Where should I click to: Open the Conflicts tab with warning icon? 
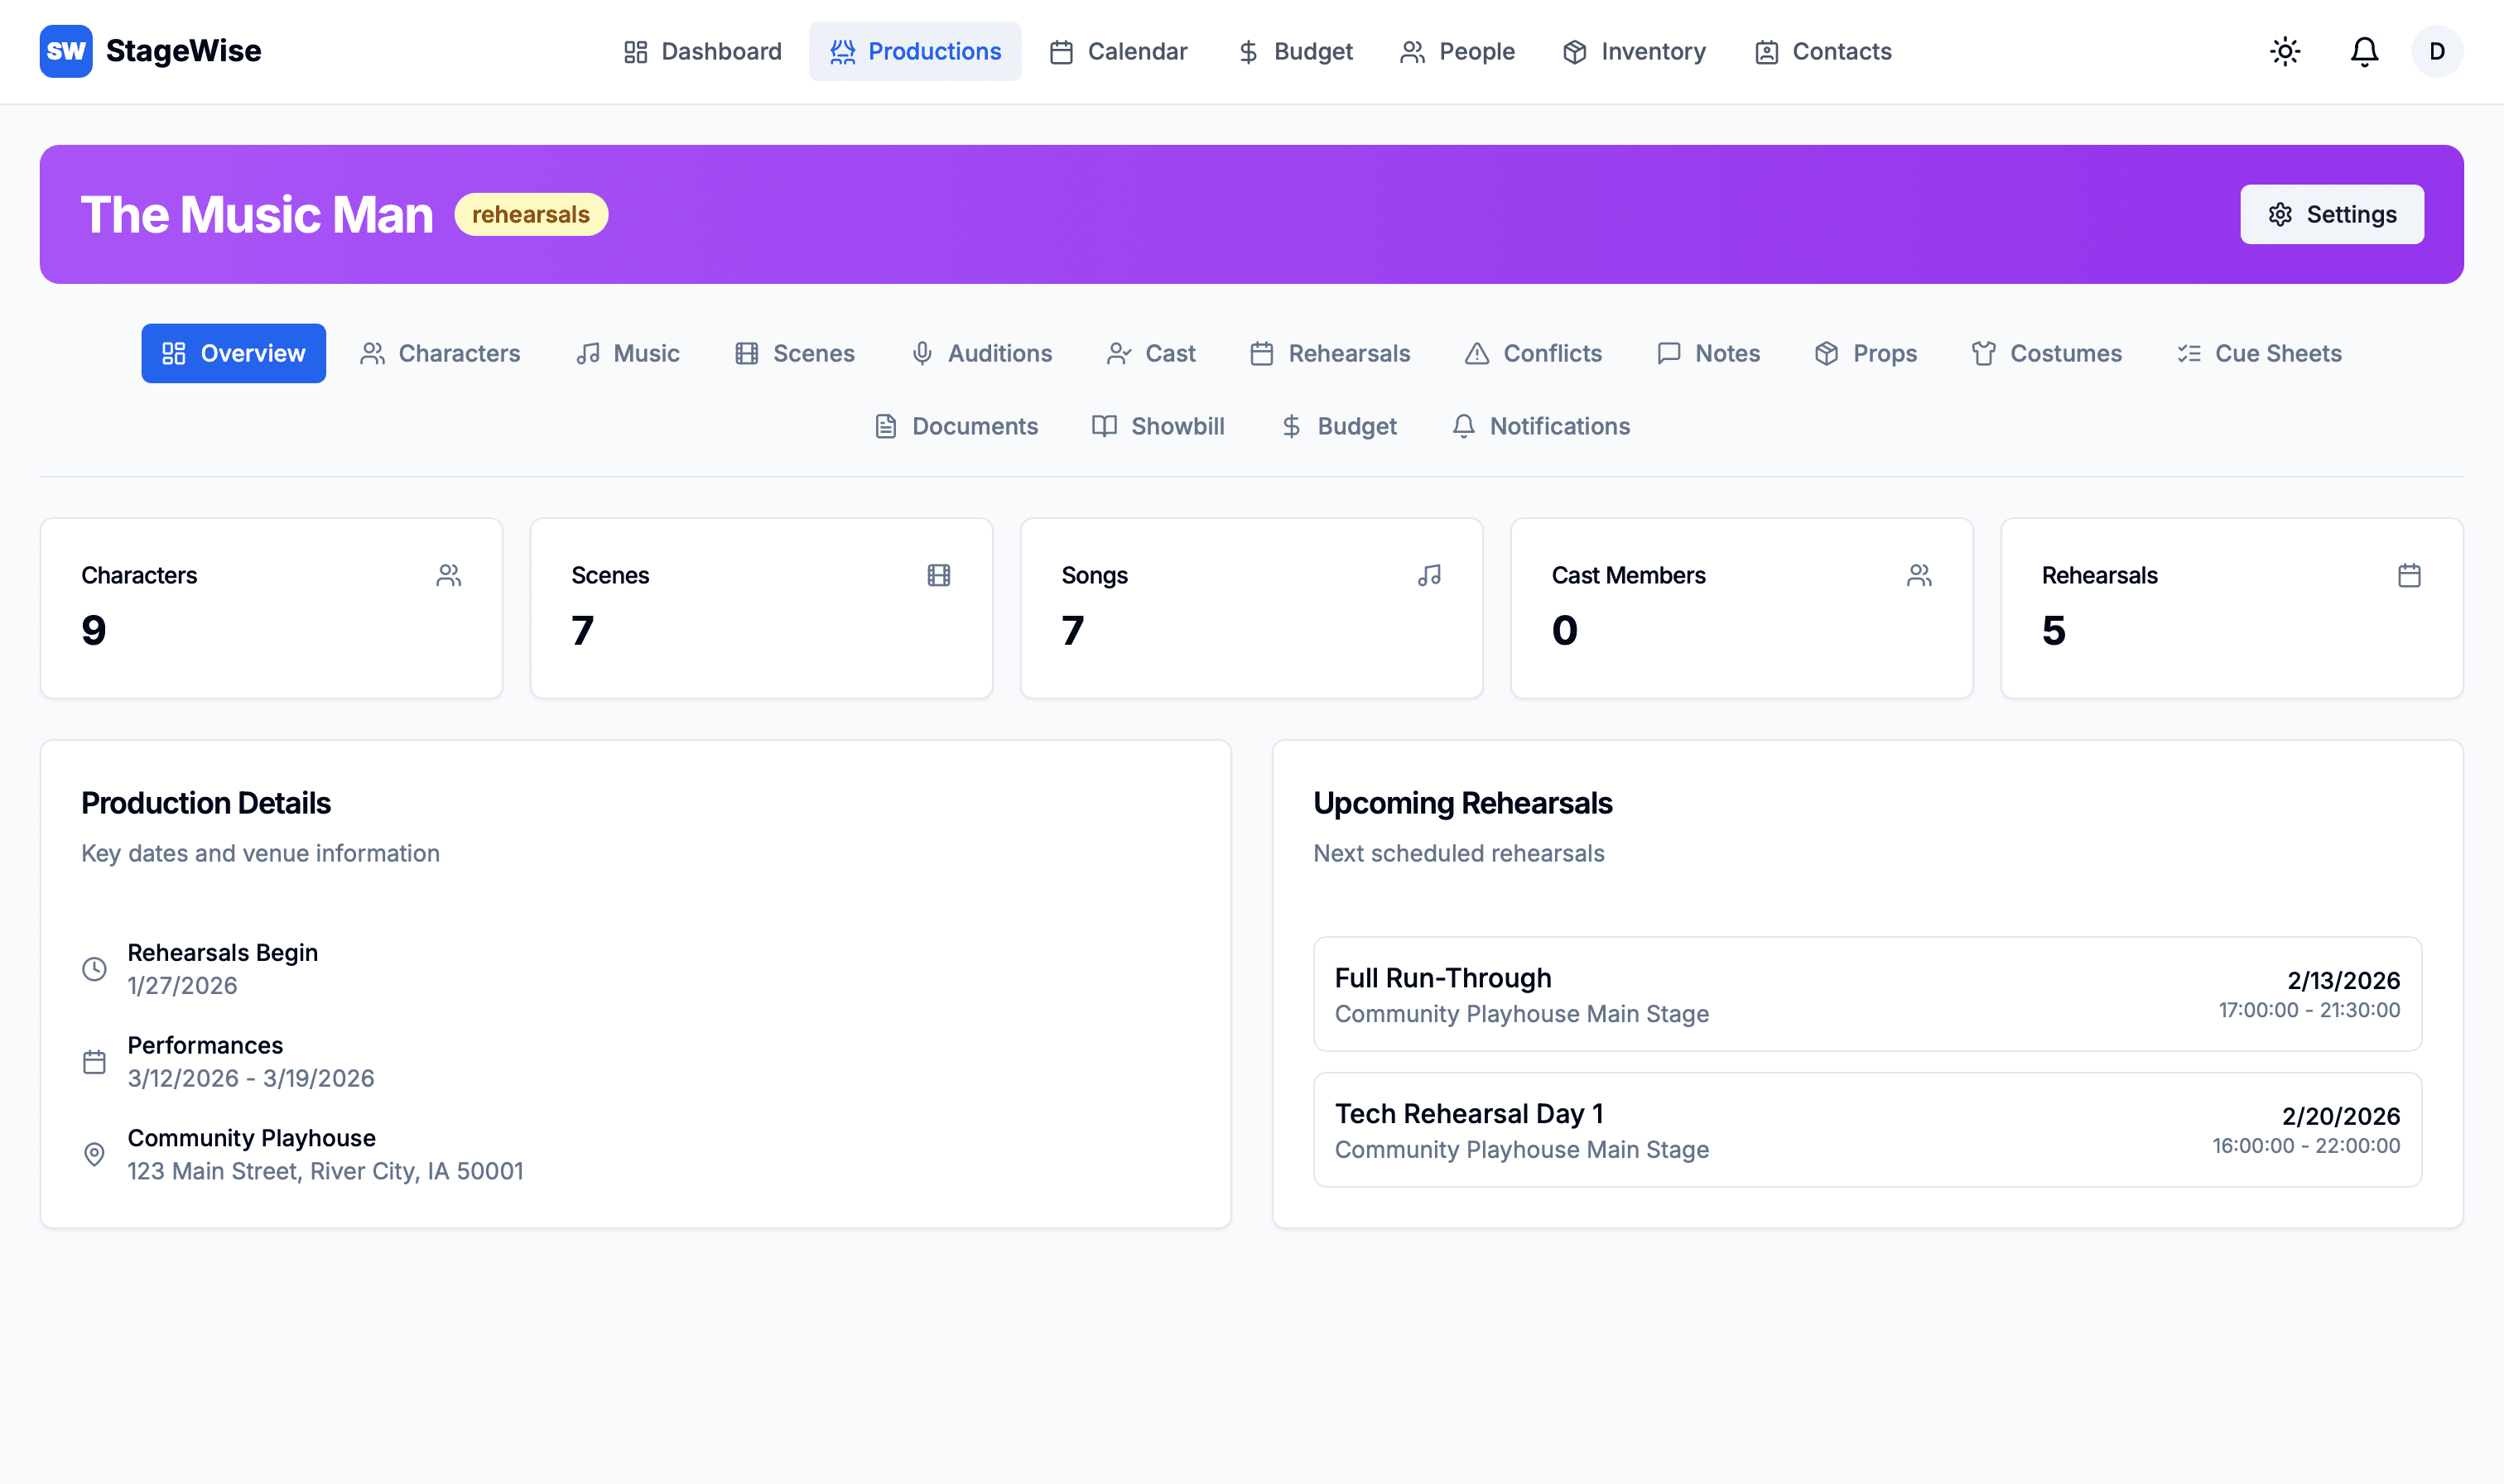pyautogui.click(x=1533, y=353)
